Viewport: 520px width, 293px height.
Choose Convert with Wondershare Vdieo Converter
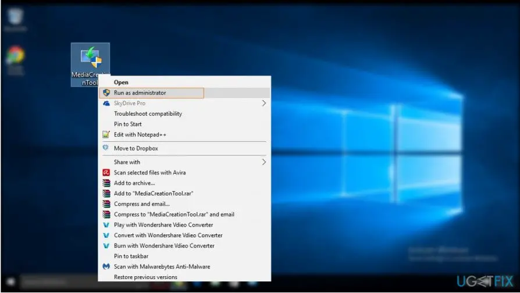click(x=184, y=235)
